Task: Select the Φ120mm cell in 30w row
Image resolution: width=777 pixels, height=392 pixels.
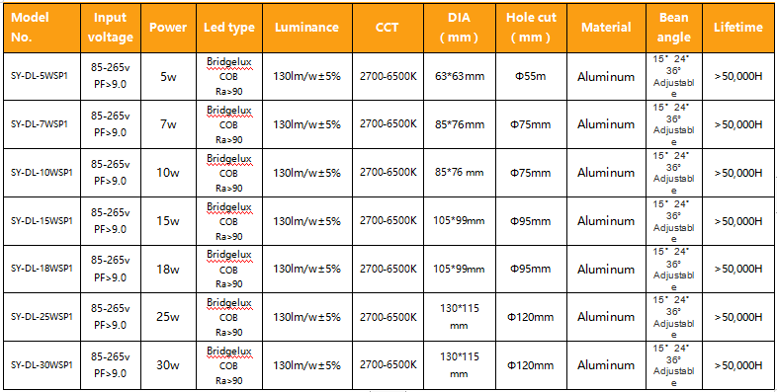Action: click(531, 365)
